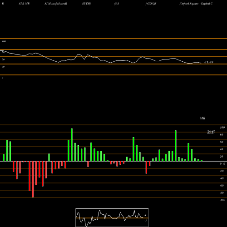Click the end of the RSI line
Viewport: 227px width, 227px height.
tap(201, 63)
